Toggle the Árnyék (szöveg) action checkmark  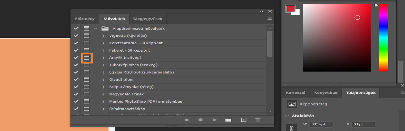(76, 58)
